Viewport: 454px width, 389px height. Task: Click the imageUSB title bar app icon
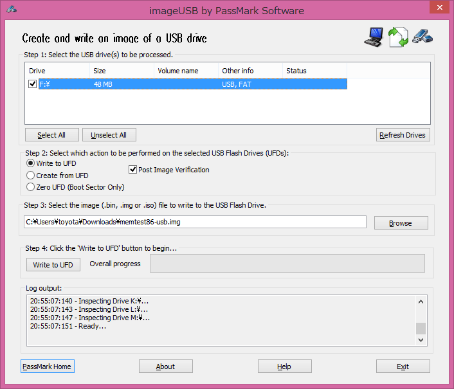pos(12,10)
